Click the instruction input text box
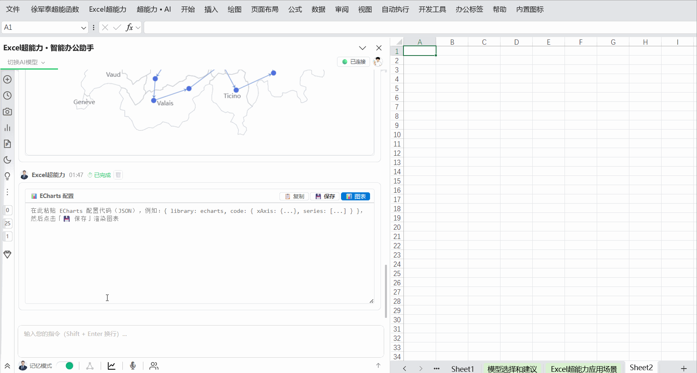697x373 pixels. 201,341
